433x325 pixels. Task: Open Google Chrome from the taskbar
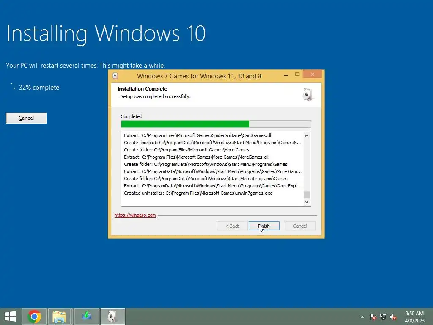click(34, 317)
